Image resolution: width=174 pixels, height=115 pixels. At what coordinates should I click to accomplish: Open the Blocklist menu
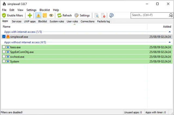click(45, 10)
